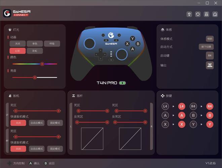This screenshot has height=168, width=222.
Task: Click the brightness slider handle
Action: [x=35, y=77]
